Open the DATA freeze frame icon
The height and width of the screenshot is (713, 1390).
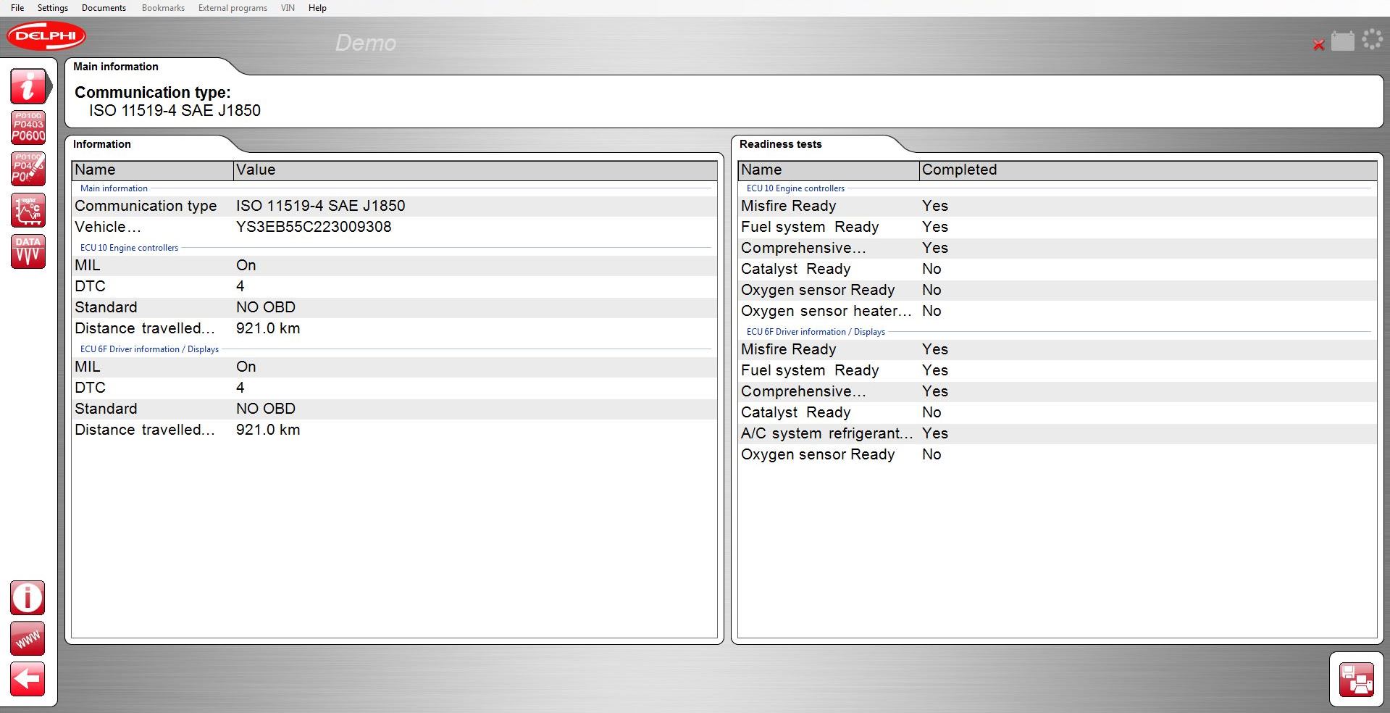point(28,251)
